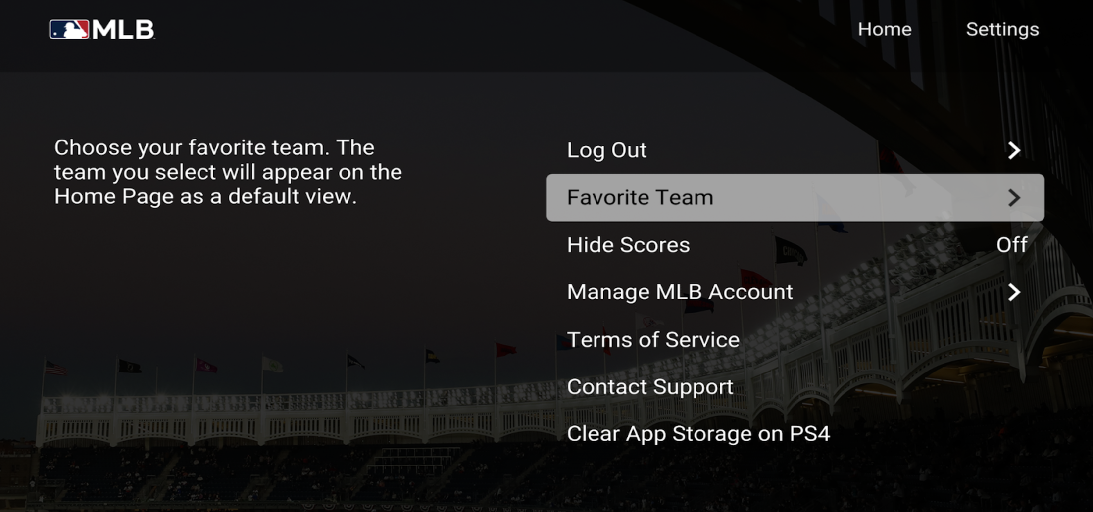The image size is (1093, 512).
Task: Click the arrow beside Log Out
Action: point(1014,150)
